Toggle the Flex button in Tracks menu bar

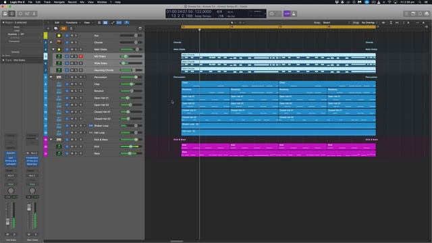click(x=119, y=22)
